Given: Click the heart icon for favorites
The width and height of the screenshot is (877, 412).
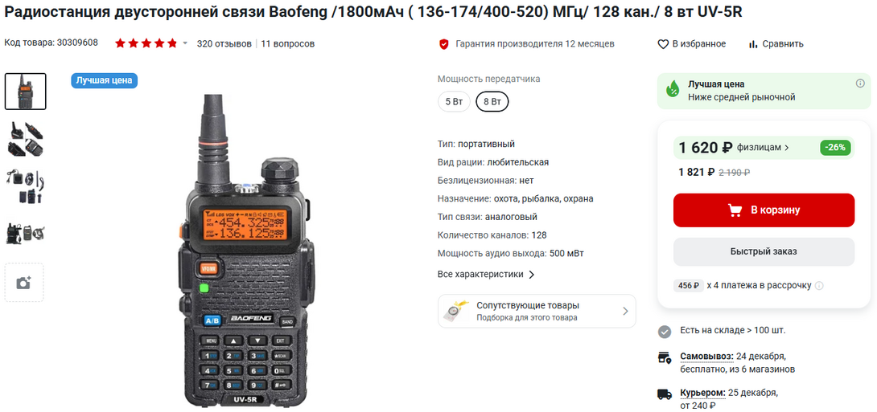Looking at the screenshot, I should (x=663, y=44).
